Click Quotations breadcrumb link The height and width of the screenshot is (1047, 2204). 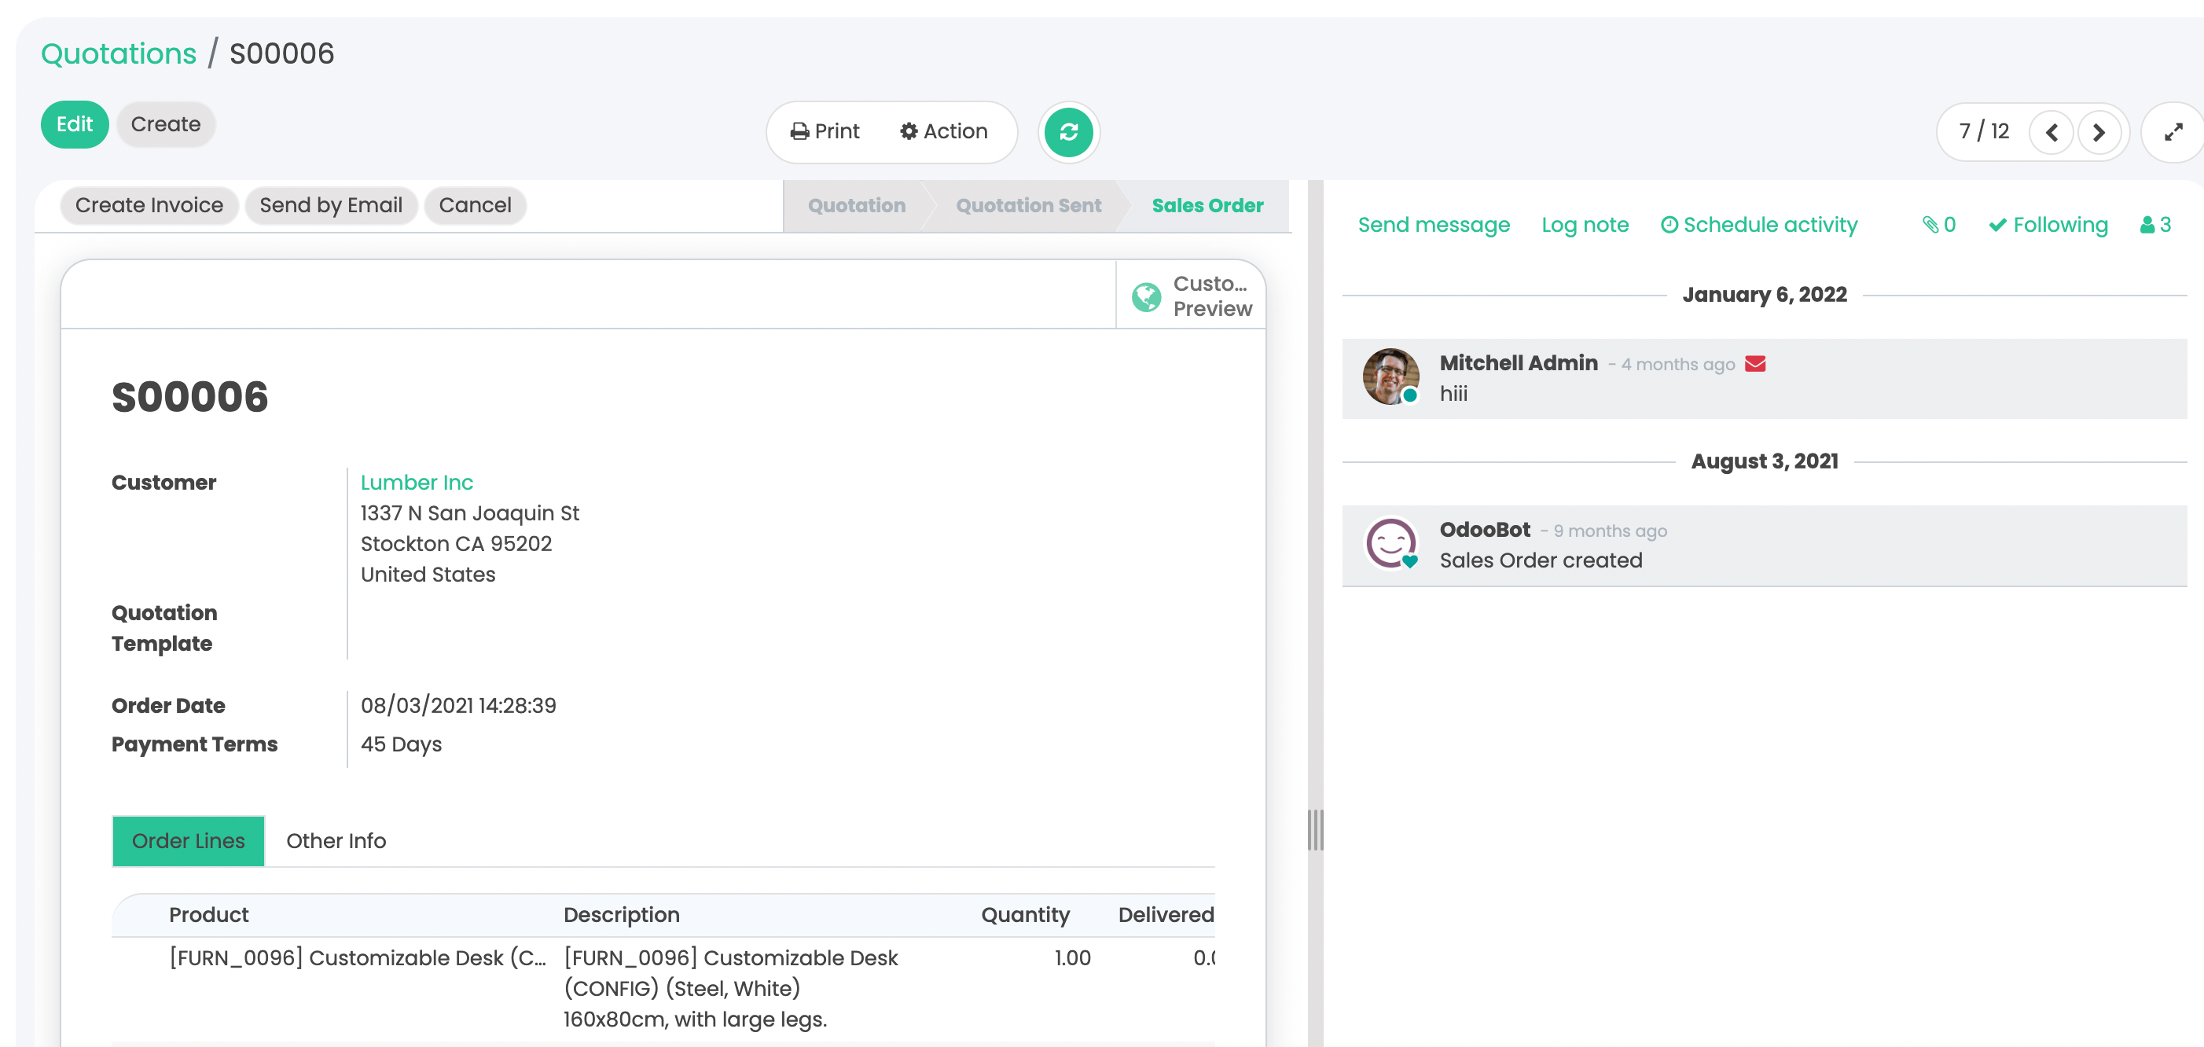[119, 54]
